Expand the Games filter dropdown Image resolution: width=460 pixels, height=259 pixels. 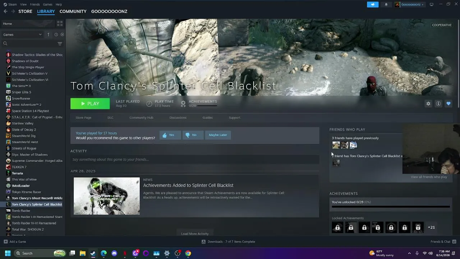coord(22,35)
